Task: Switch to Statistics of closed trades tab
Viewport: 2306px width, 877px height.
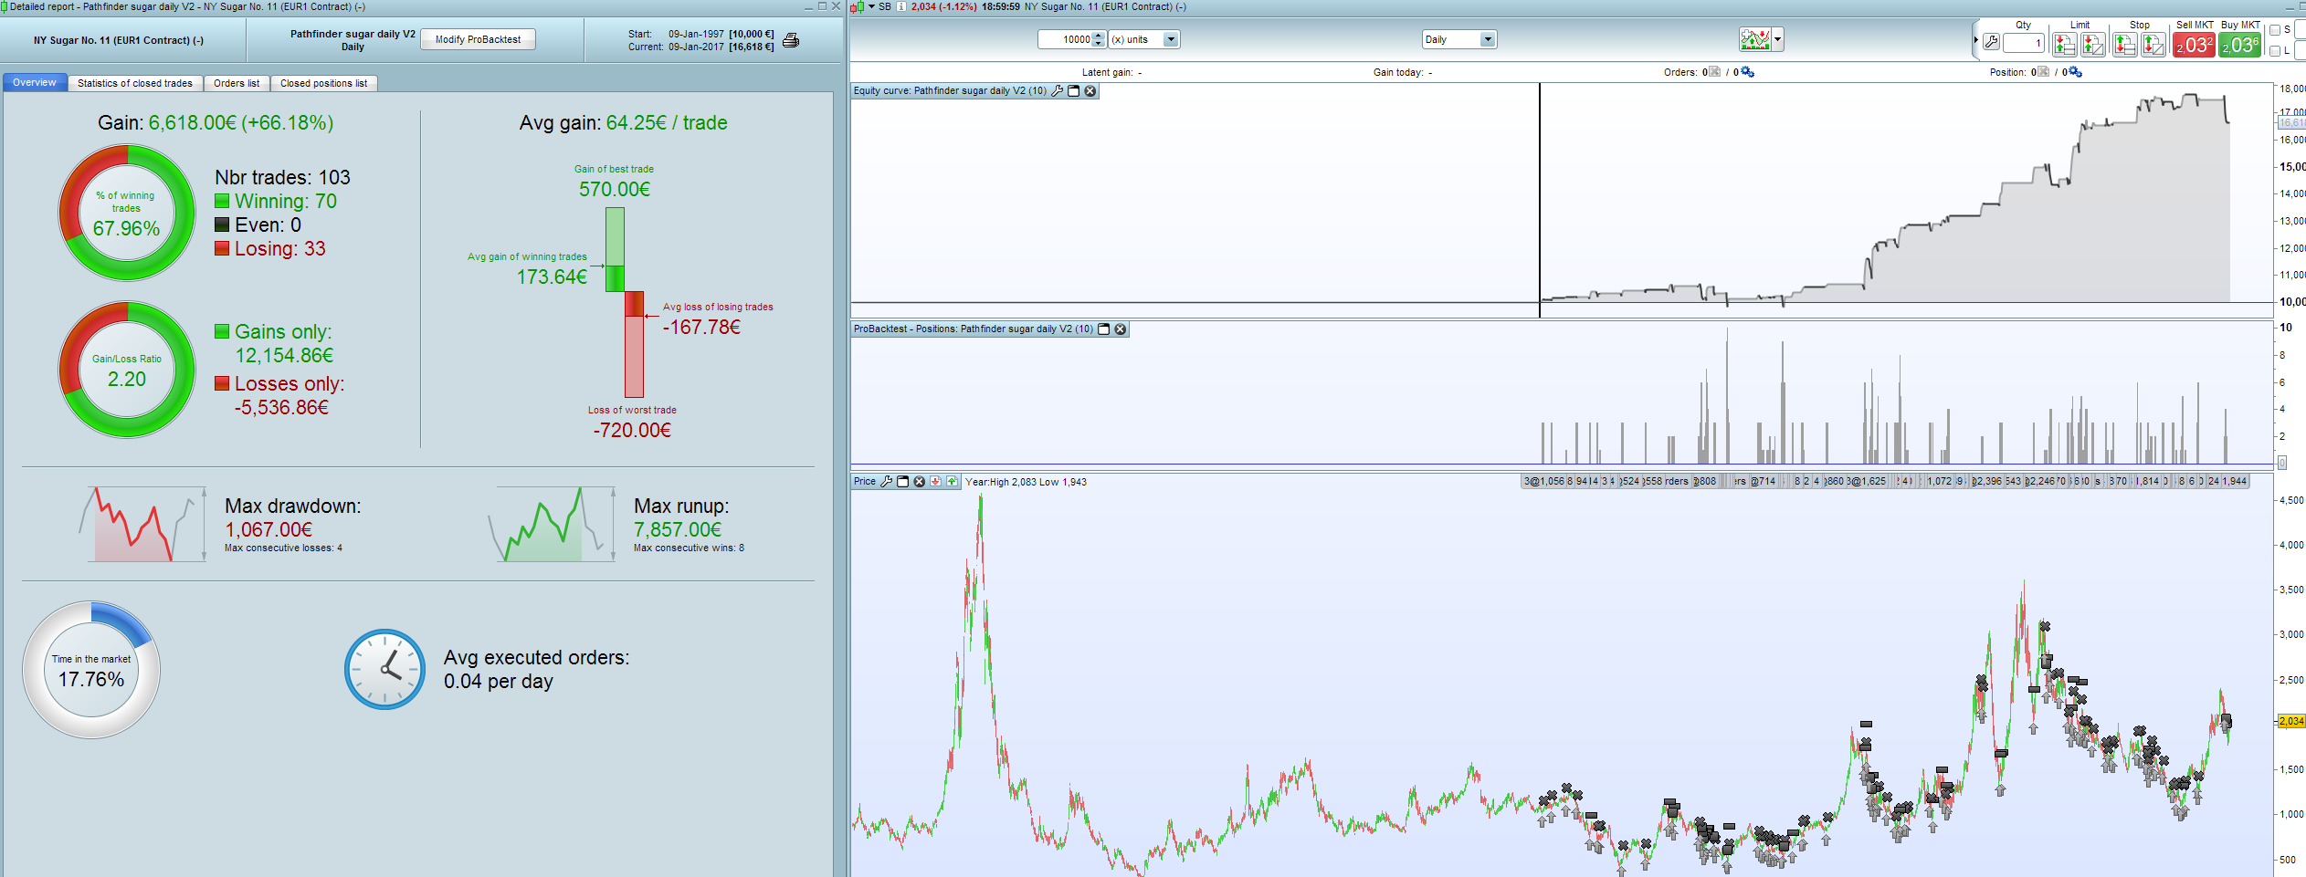Action: (x=135, y=84)
